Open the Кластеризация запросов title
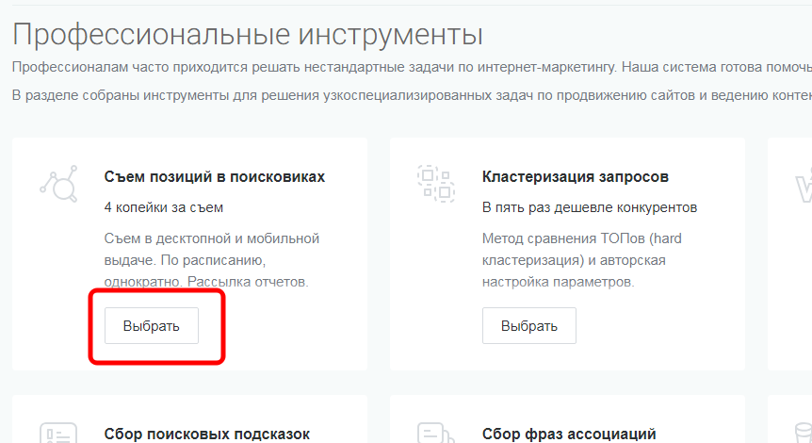 [x=576, y=176]
